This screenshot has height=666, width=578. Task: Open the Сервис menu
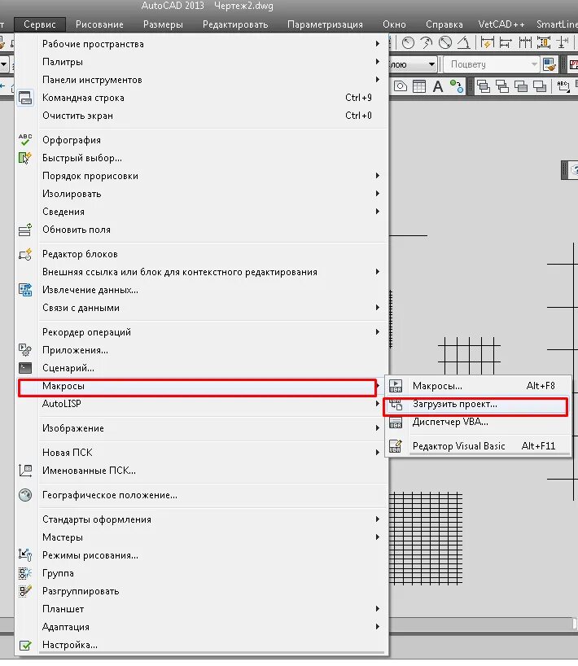pos(40,24)
